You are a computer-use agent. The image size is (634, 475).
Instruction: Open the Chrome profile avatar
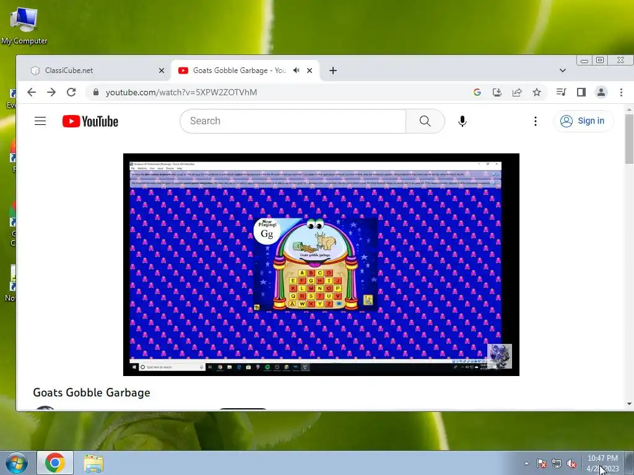tap(601, 92)
